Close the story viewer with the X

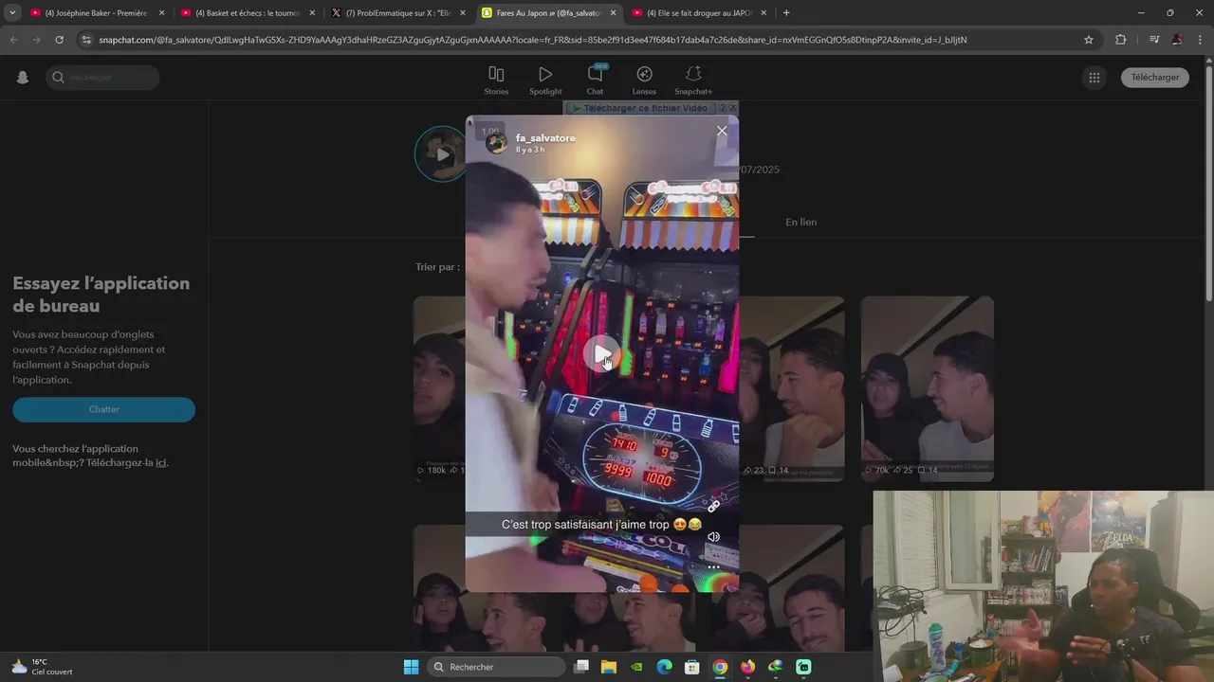[x=722, y=131]
